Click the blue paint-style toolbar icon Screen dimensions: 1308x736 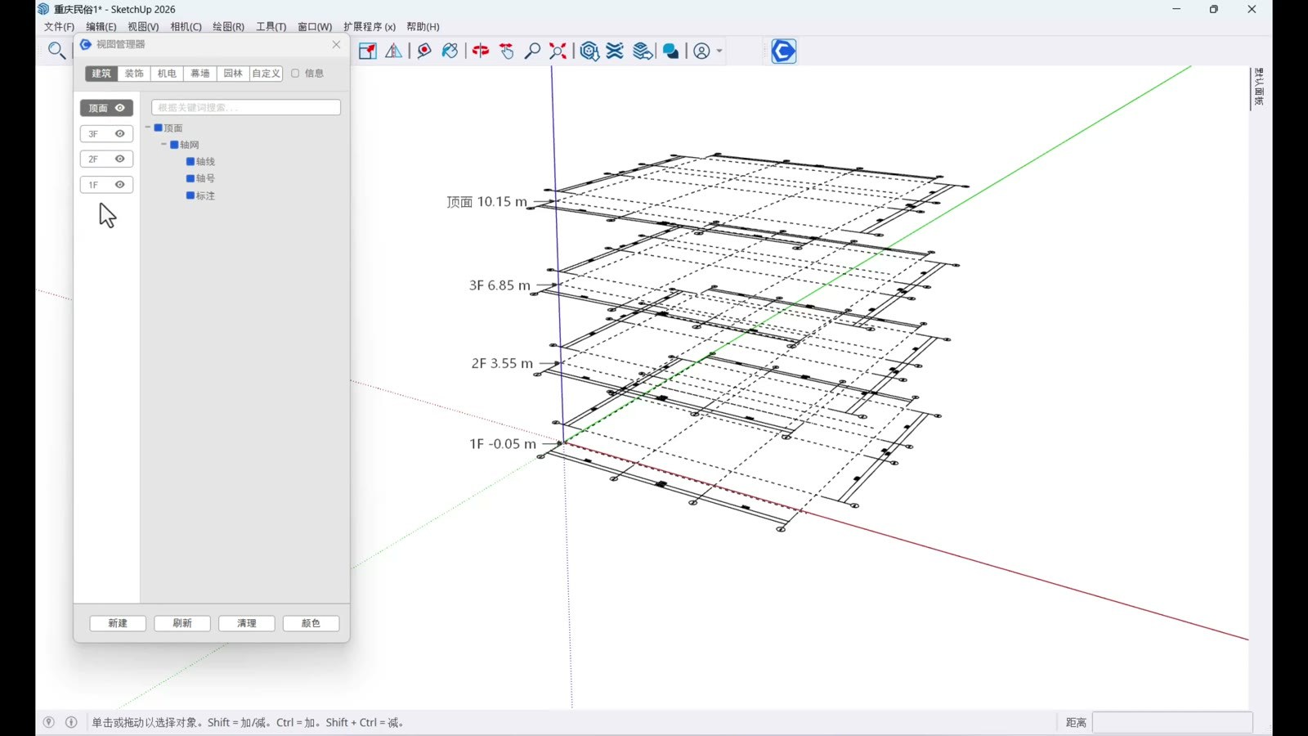(450, 51)
